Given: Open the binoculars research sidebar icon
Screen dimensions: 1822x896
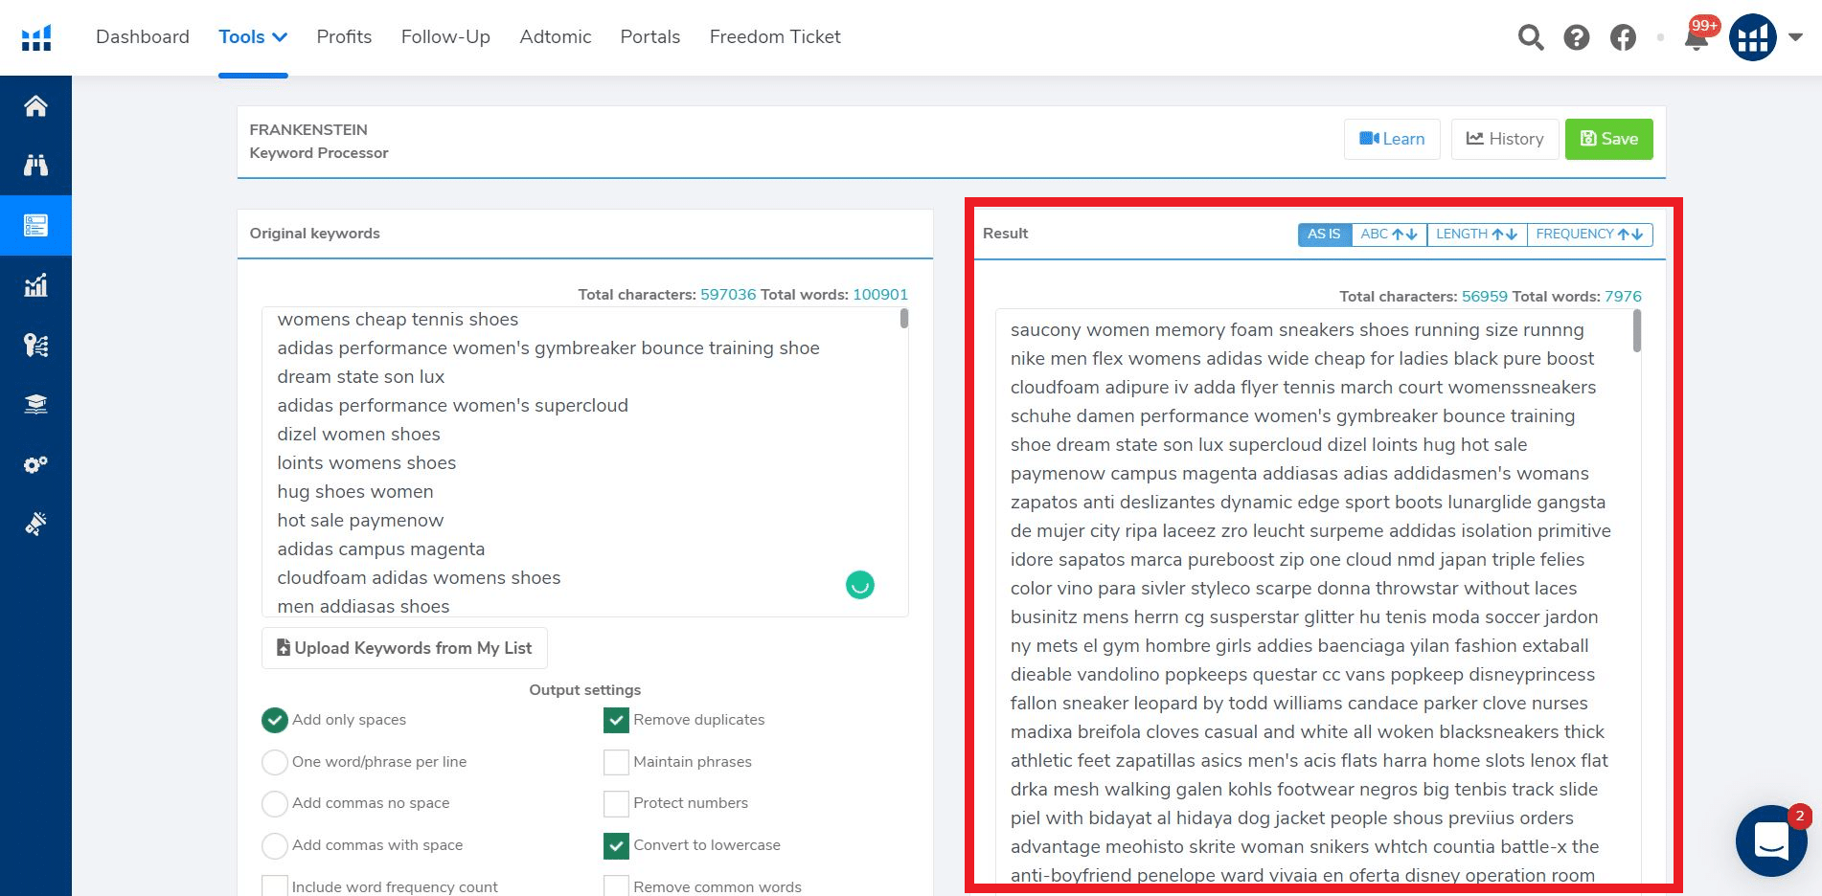Looking at the screenshot, I should tap(35, 165).
